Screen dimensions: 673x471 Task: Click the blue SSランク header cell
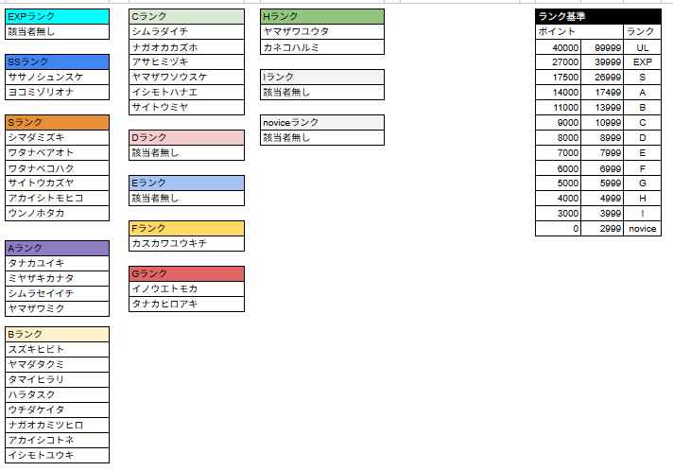tap(57, 61)
